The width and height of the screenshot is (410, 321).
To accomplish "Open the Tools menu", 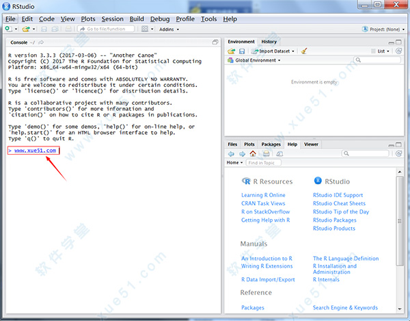I will pos(208,19).
